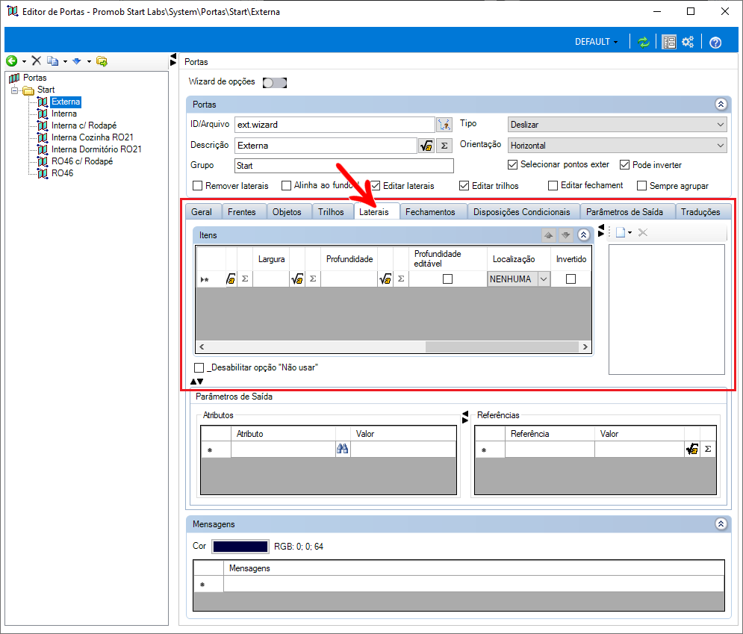Image resolution: width=743 pixels, height=634 pixels.
Task: Enable the Alinha ao fundo checkbox
Action: (x=286, y=186)
